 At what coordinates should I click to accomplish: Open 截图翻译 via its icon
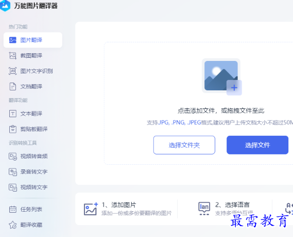(x=13, y=55)
